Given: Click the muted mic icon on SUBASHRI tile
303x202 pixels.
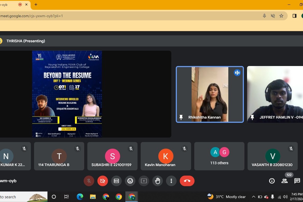Looking at the screenshot, I should coord(131,148).
